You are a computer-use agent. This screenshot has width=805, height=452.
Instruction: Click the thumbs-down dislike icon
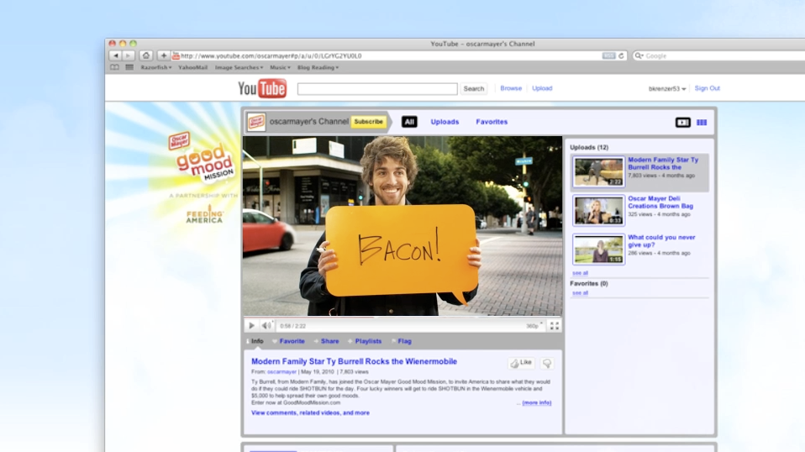coord(547,363)
